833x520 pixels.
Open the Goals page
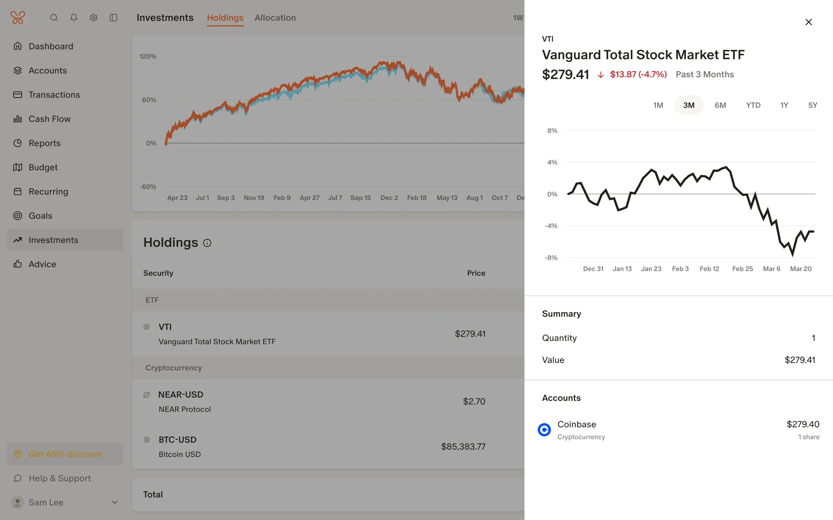[x=40, y=216]
